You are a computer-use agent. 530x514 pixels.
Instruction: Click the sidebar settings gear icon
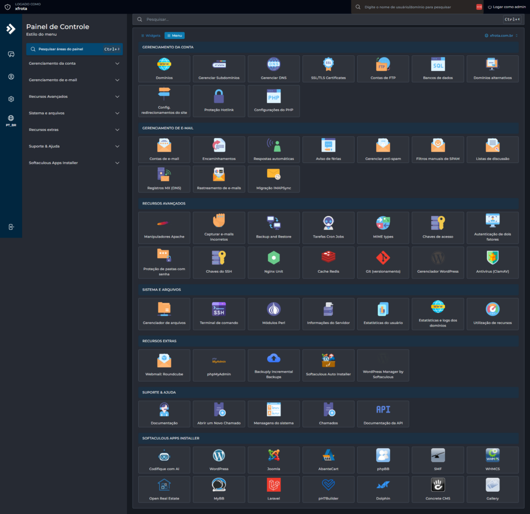11,99
